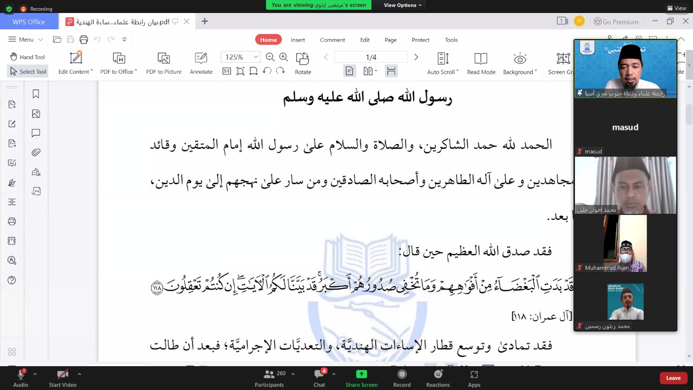This screenshot has height=390, width=693.
Task: Click the Undo arrow
Action: pos(97,40)
